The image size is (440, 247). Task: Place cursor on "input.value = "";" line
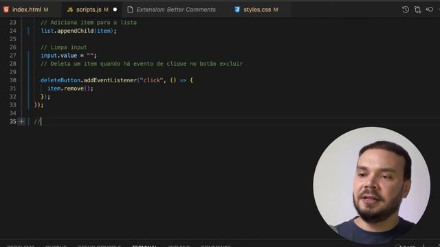[69, 56]
